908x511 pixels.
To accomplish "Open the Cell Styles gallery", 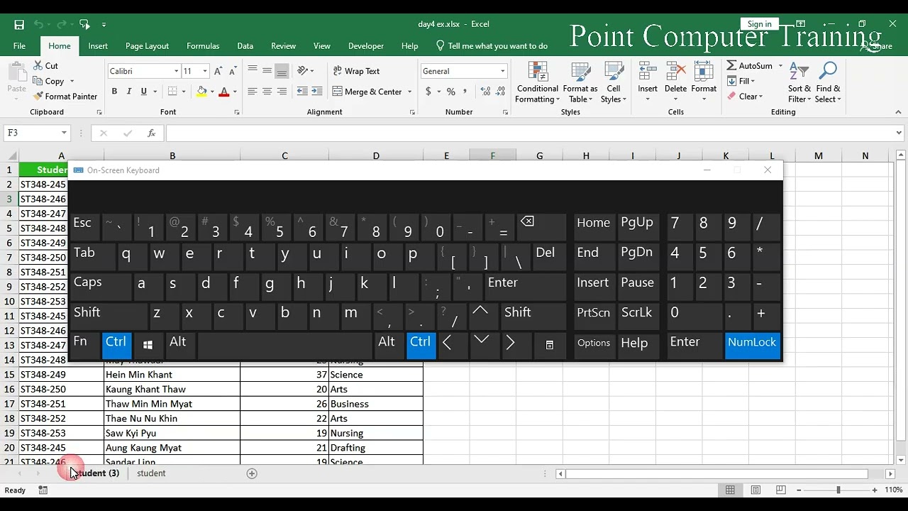I will click(x=614, y=83).
